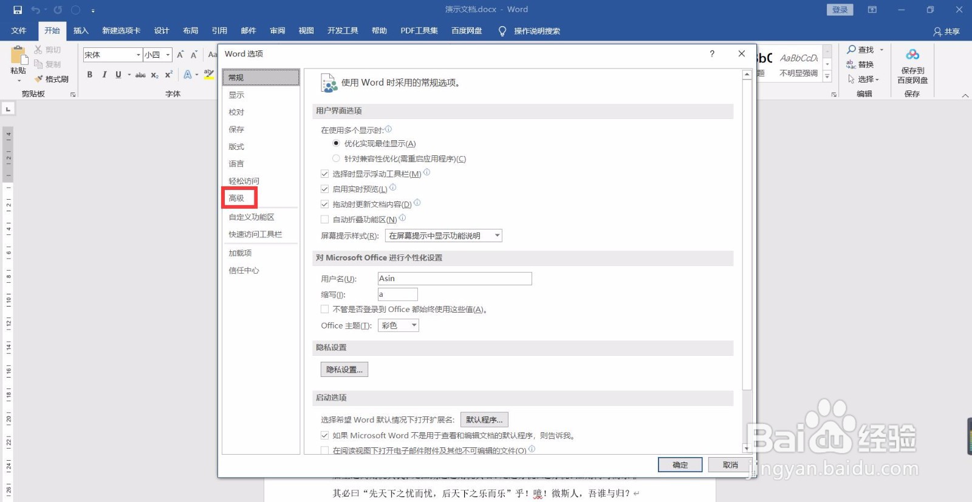Expand underline style dropdown arrow

coord(129,75)
